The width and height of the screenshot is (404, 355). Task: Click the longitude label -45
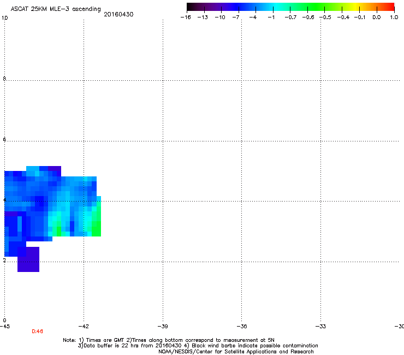tap(5, 327)
